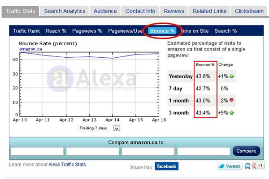
Task: Show the Pageviews % chart
Action: click(x=87, y=31)
